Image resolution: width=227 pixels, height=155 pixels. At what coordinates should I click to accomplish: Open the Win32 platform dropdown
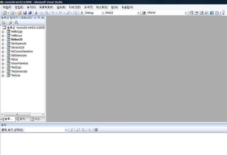point(138,13)
